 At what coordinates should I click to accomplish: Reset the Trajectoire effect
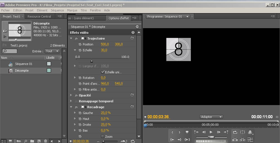132,38
